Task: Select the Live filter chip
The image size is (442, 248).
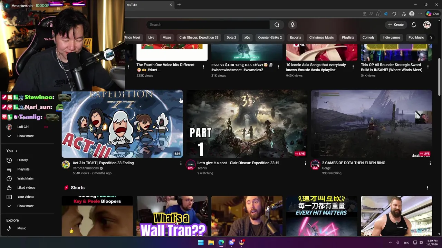Action: pyautogui.click(x=151, y=38)
